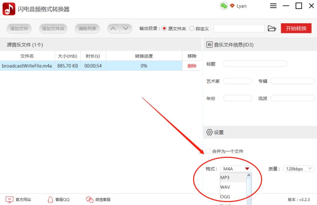This screenshot has height=205, width=317.
Task: Click the 移除 column header
Action: 192,56
